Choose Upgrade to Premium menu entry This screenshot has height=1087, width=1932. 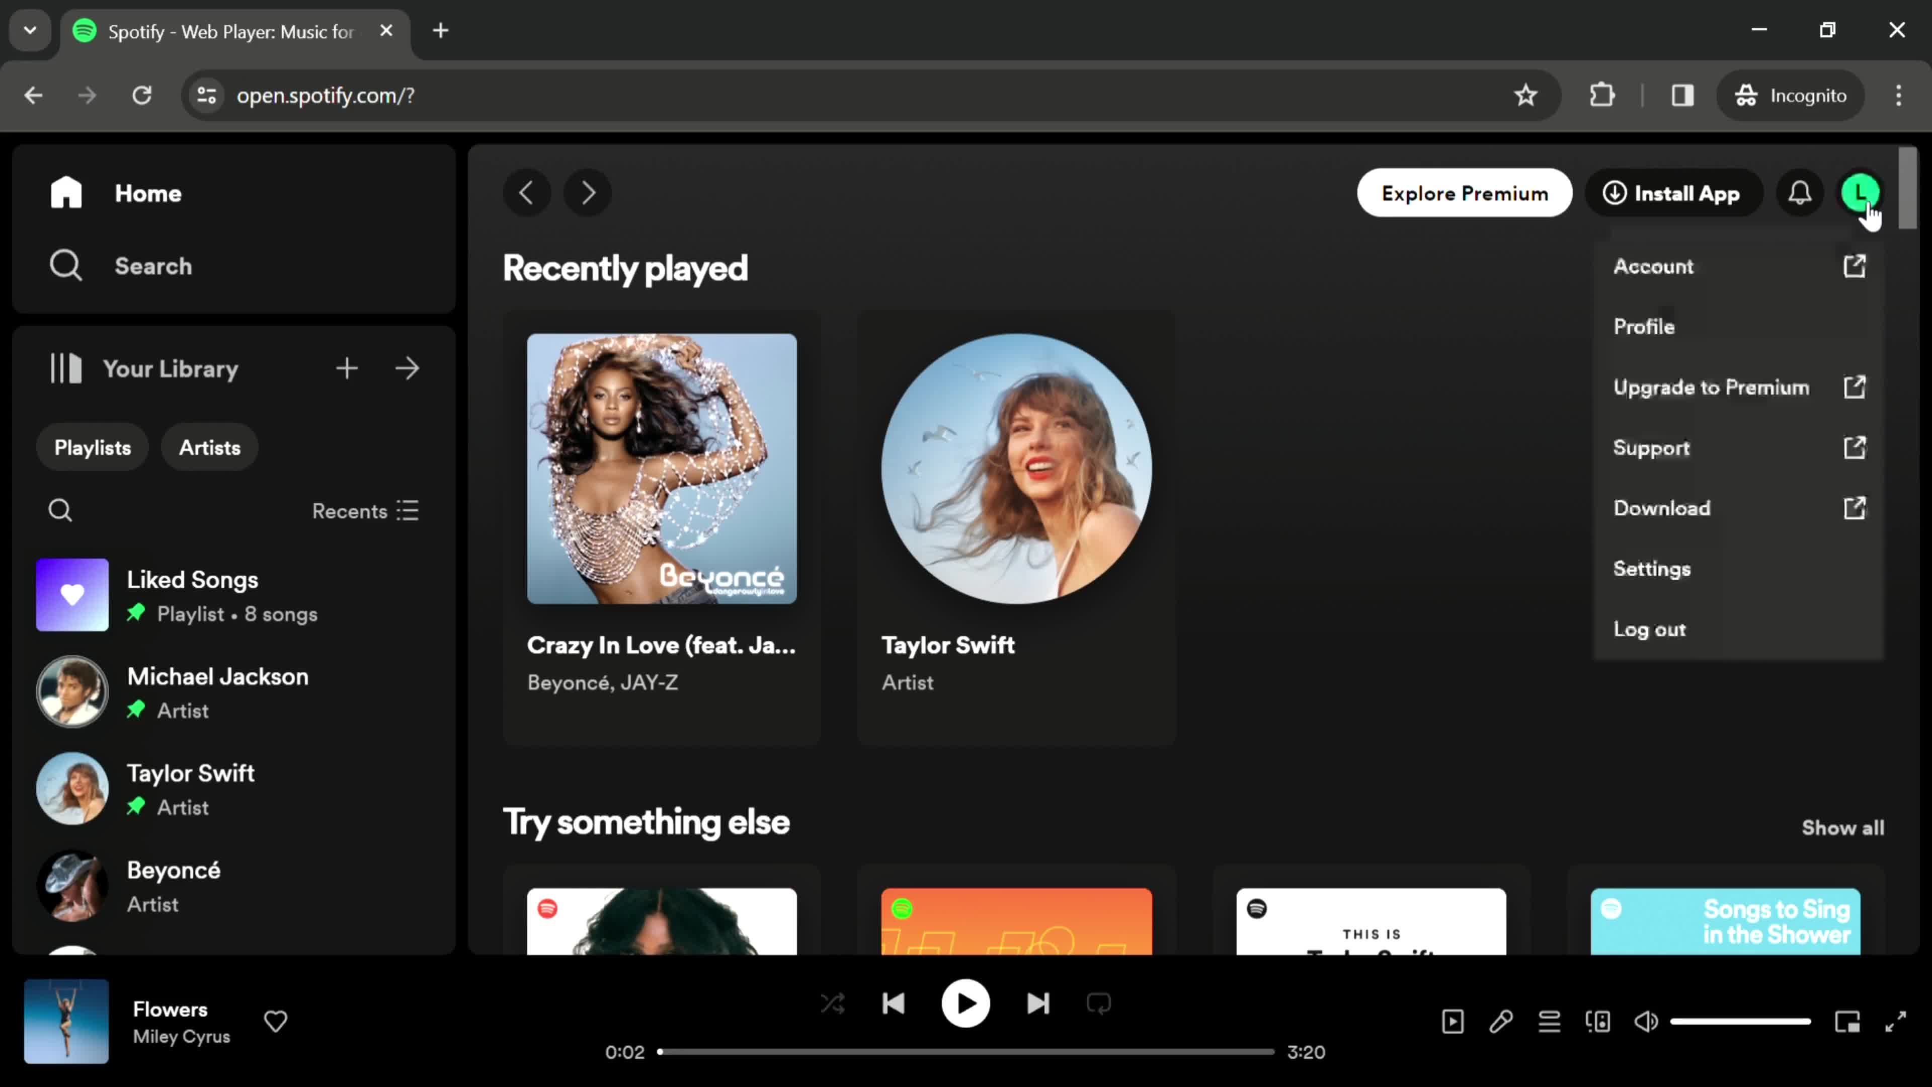1738,387
